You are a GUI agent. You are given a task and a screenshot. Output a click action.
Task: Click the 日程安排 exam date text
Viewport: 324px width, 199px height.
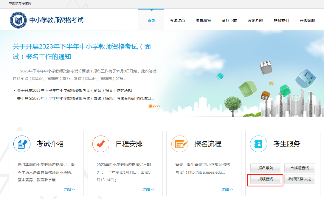(x=124, y=172)
